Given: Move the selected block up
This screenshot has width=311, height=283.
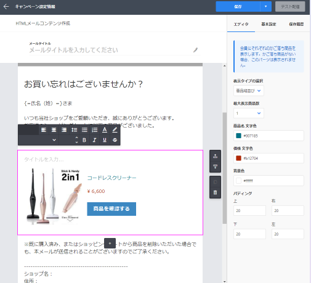Looking at the screenshot, I should [x=215, y=156].
